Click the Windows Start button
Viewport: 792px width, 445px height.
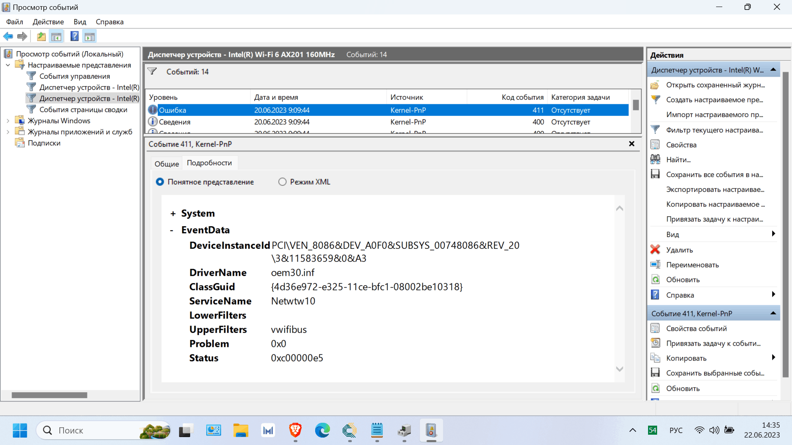pyautogui.click(x=20, y=431)
